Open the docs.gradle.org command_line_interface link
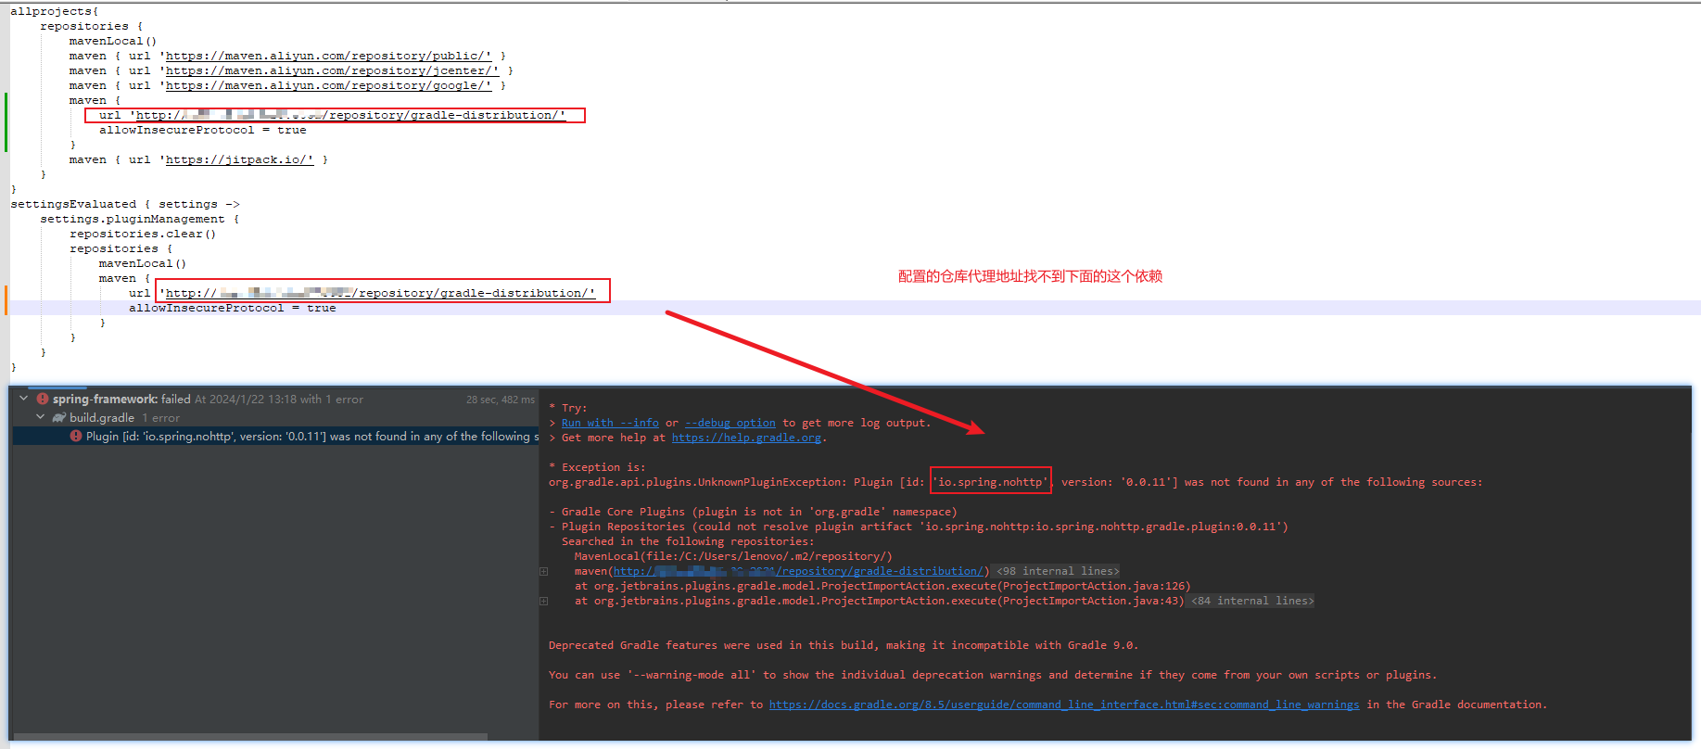 tap(1064, 705)
